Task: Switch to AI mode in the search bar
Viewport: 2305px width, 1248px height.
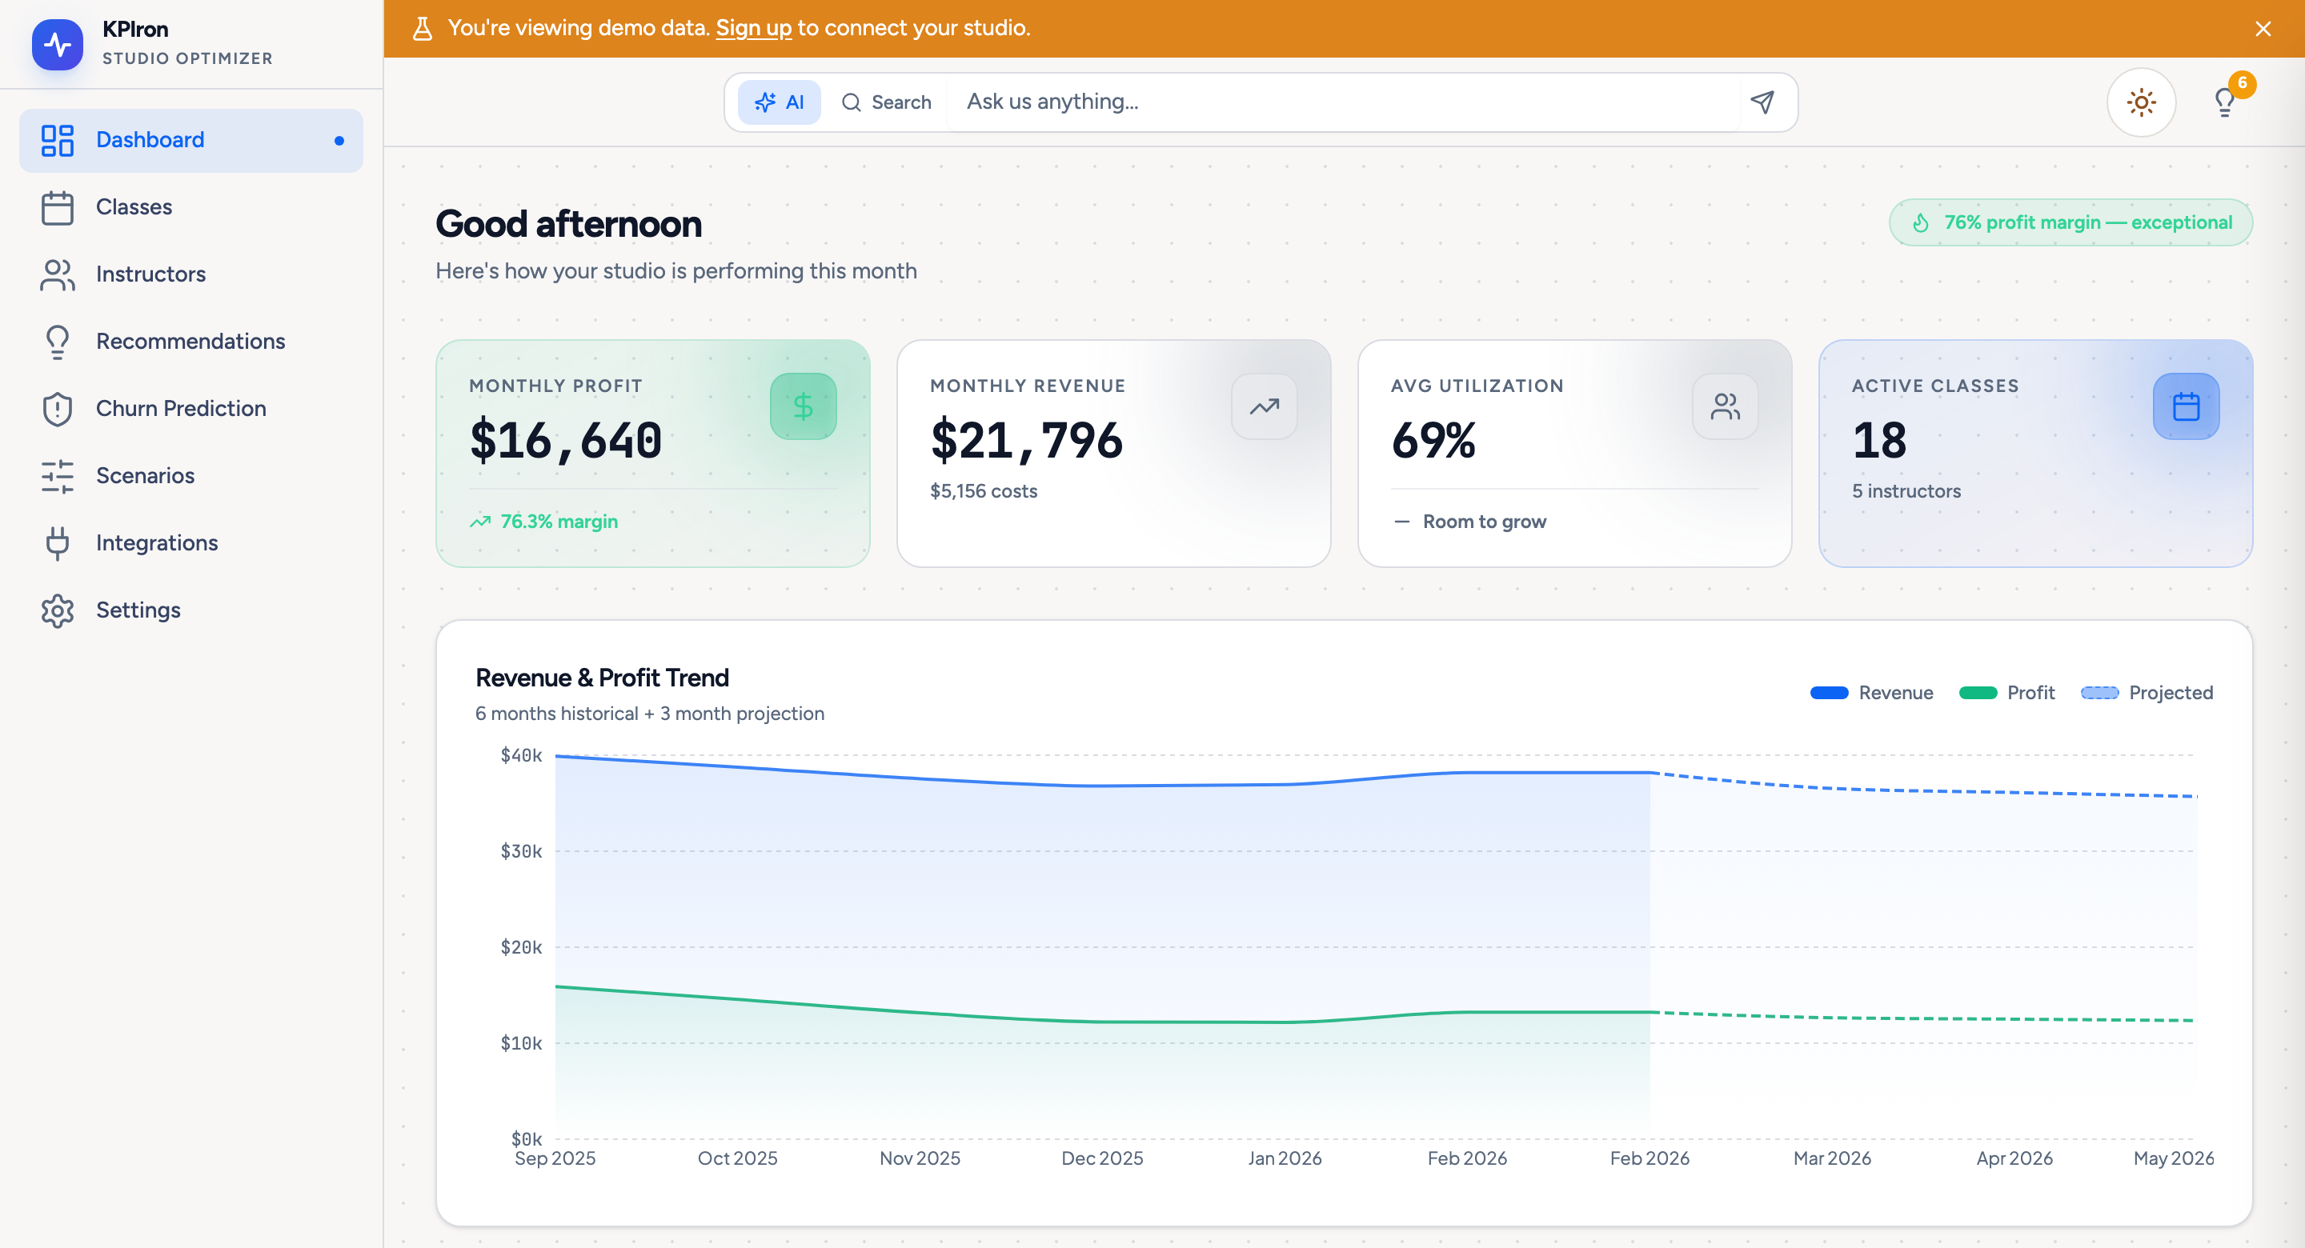Action: (x=779, y=102)
